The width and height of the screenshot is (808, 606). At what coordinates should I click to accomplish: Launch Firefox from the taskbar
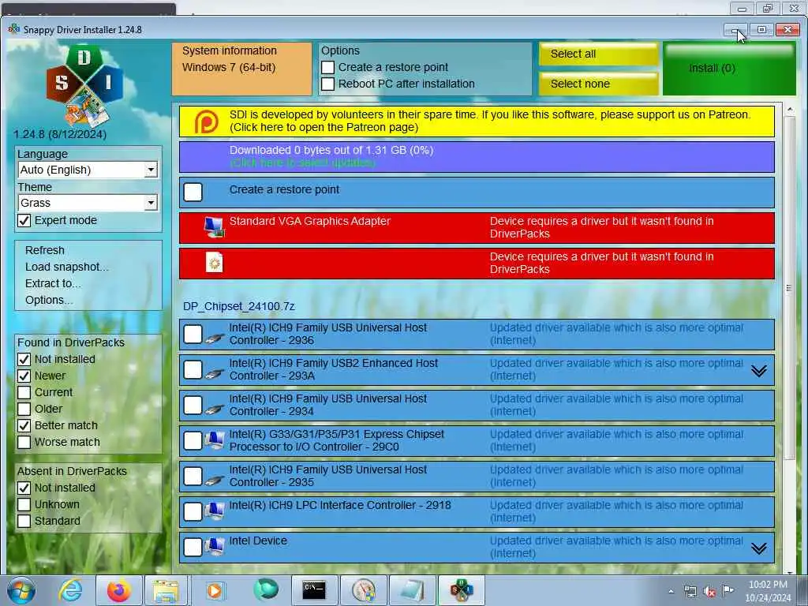(x=118, y=590)
